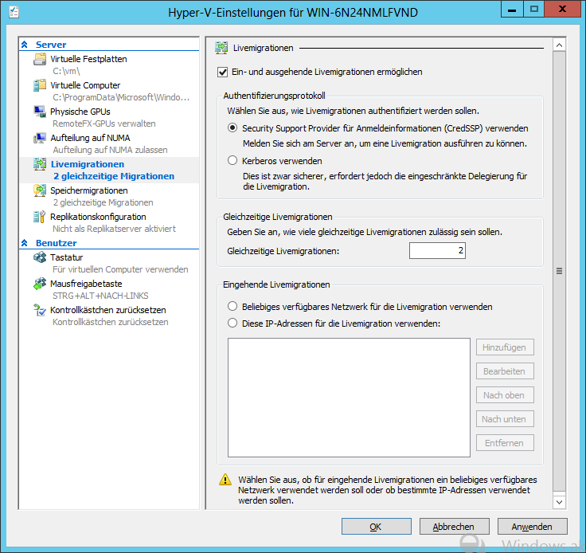The image size is (586, 553).
Task: Collapse the Server section header
Action: coord(25,45)
